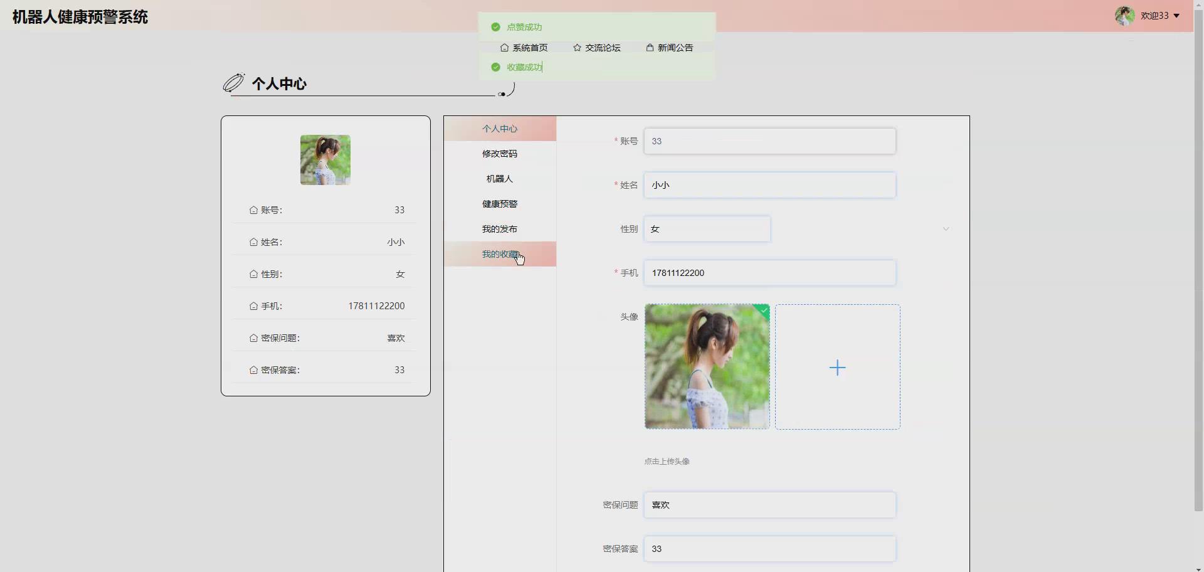Expand the 欢迎33 user menu
This screenshot has width=1204, height=572.
coord(1158,16)
